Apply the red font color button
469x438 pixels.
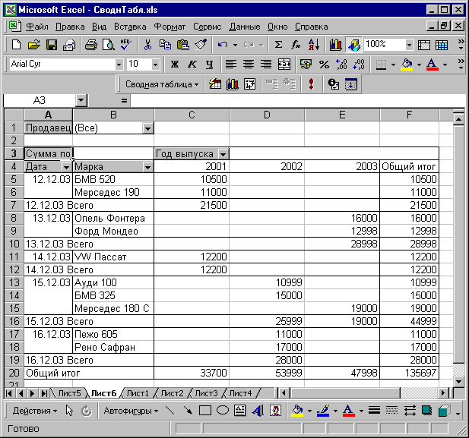[433, 65]
